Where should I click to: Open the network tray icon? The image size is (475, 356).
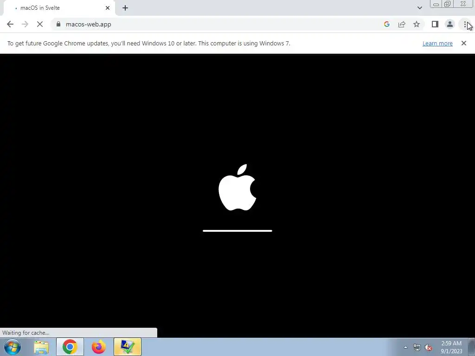coord(417,347)
